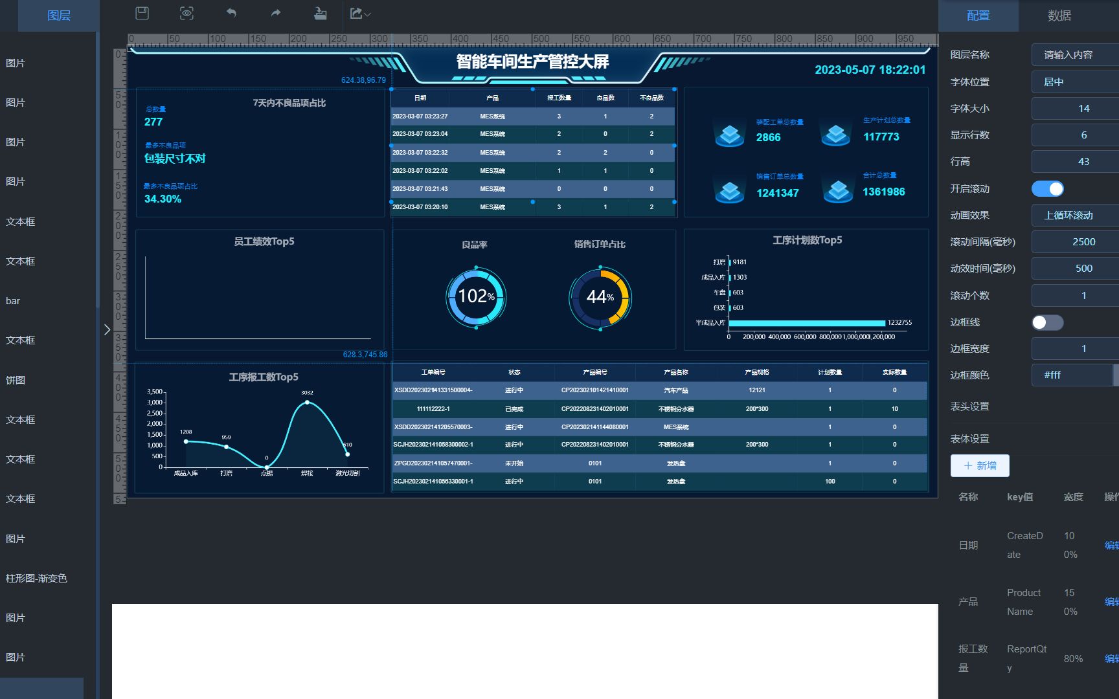The height and width of the screenshot is (699, 1119).
Task: Click the 行高 field showing 43
Action: coord(1075,162)
